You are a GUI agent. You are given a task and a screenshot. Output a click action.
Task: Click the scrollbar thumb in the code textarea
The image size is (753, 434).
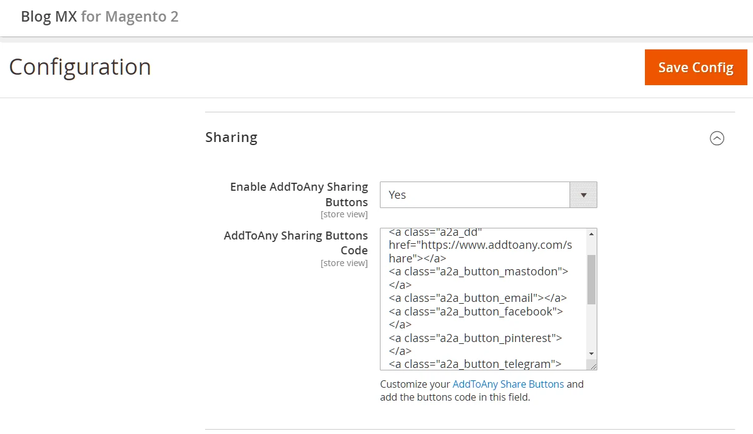tap(591, 279)
